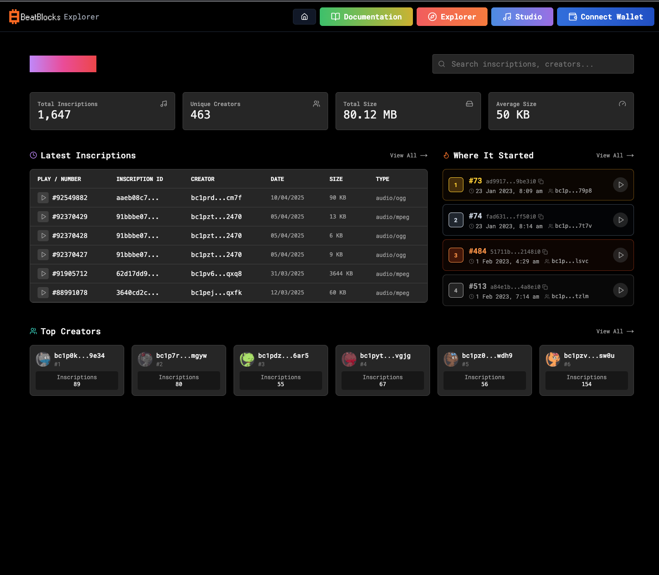Play inscription #91905712
The height and width of the screenshot is (575, 659).
pos(43,274)
